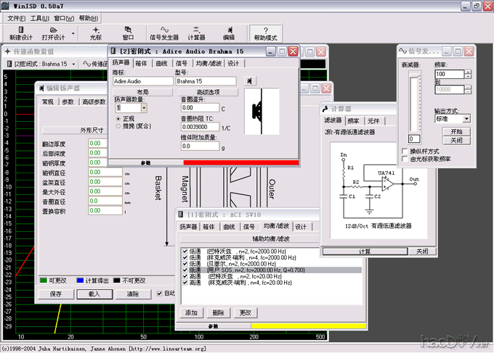This screenshot has width=494, height=353.
Task: Select the 推挽 (复合) radio button
Action: pos(118,125)
